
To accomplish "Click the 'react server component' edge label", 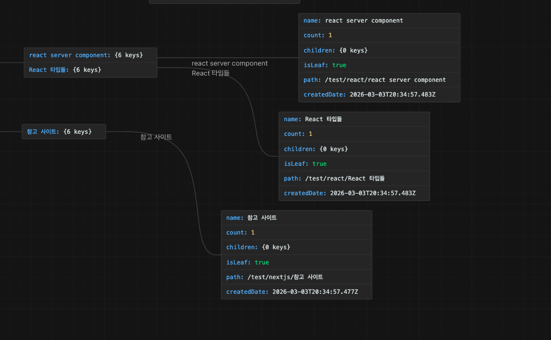I will pos(229,63).
